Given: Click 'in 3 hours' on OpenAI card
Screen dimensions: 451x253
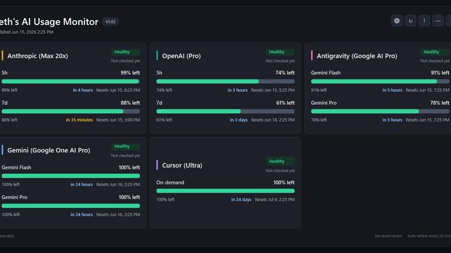Looking at the screenshot, I should [x=237, y=90].
